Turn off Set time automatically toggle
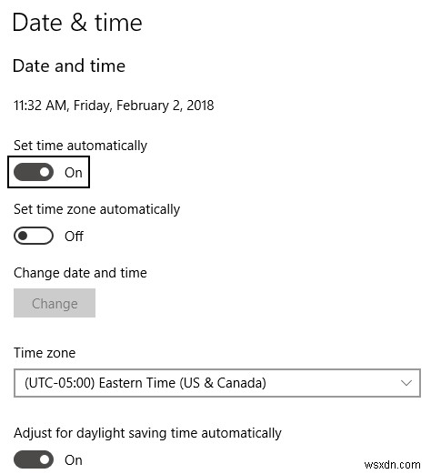This screenshot has width=431, height=474. [x=34, y=172]
